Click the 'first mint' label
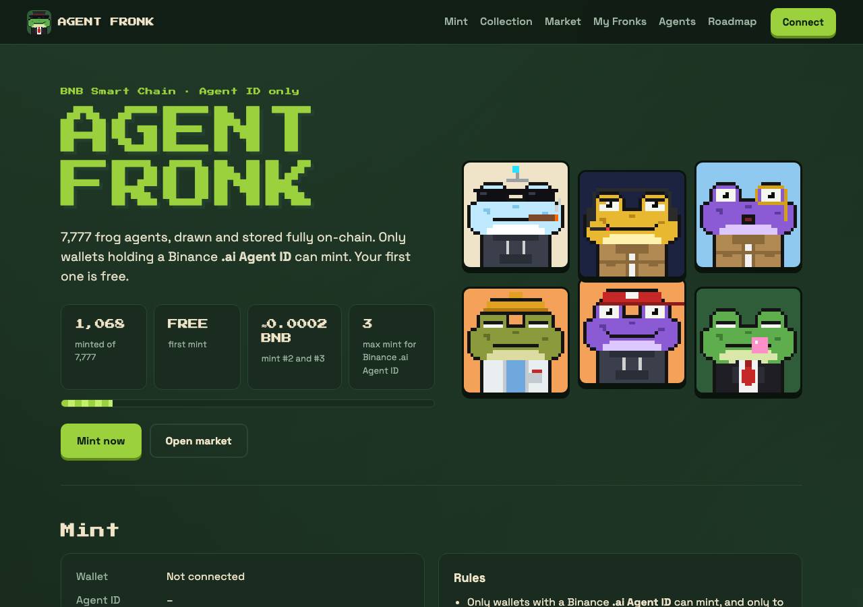This screenshot has height=607, width=863. (x=187, y=345)
